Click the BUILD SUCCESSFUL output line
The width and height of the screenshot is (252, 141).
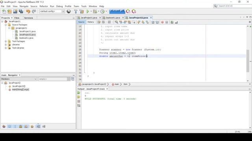[111, 99]
